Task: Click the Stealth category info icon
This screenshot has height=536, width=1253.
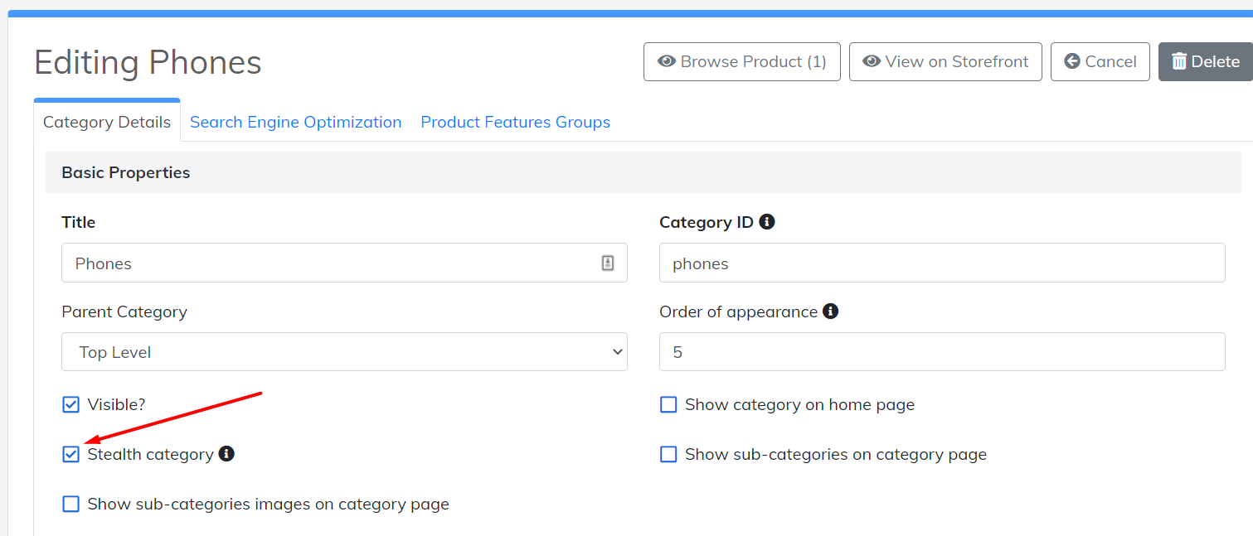Action: coord(226,454)
